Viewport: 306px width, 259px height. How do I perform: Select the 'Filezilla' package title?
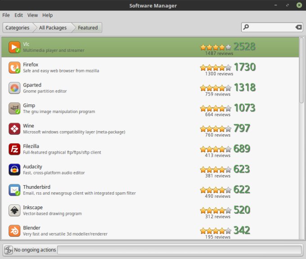pos(31,146)
